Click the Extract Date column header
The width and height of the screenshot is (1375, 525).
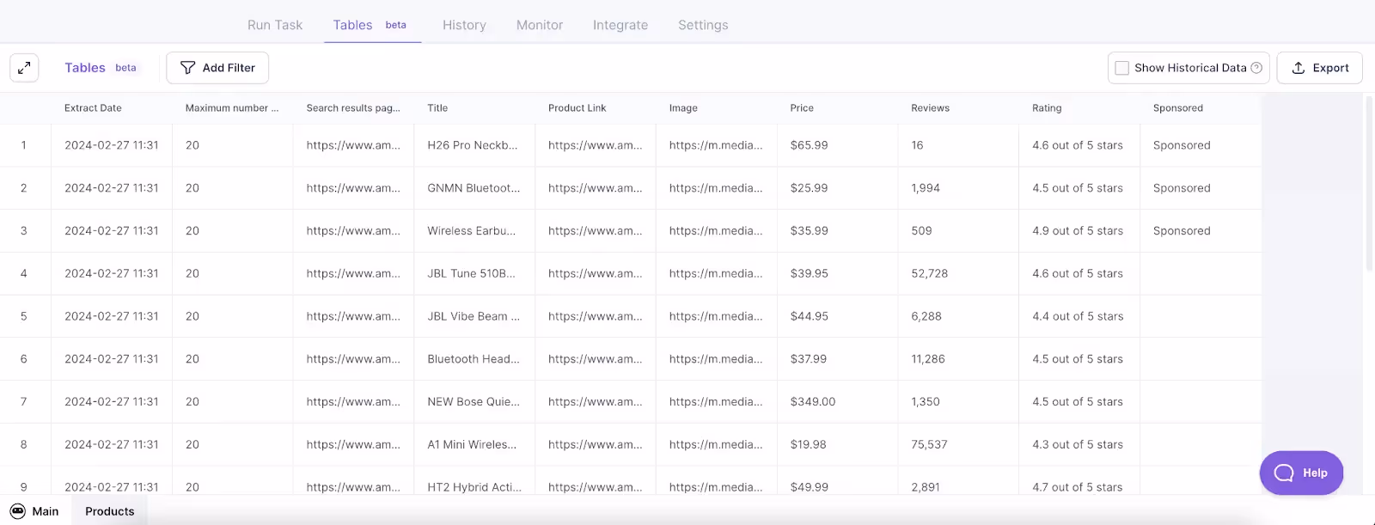click(x=112, y=108)
